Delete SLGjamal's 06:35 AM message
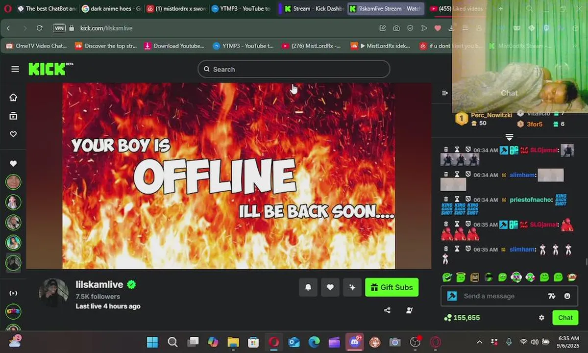The height and width of the screenshot is (353, 588). tap(446, 224)
